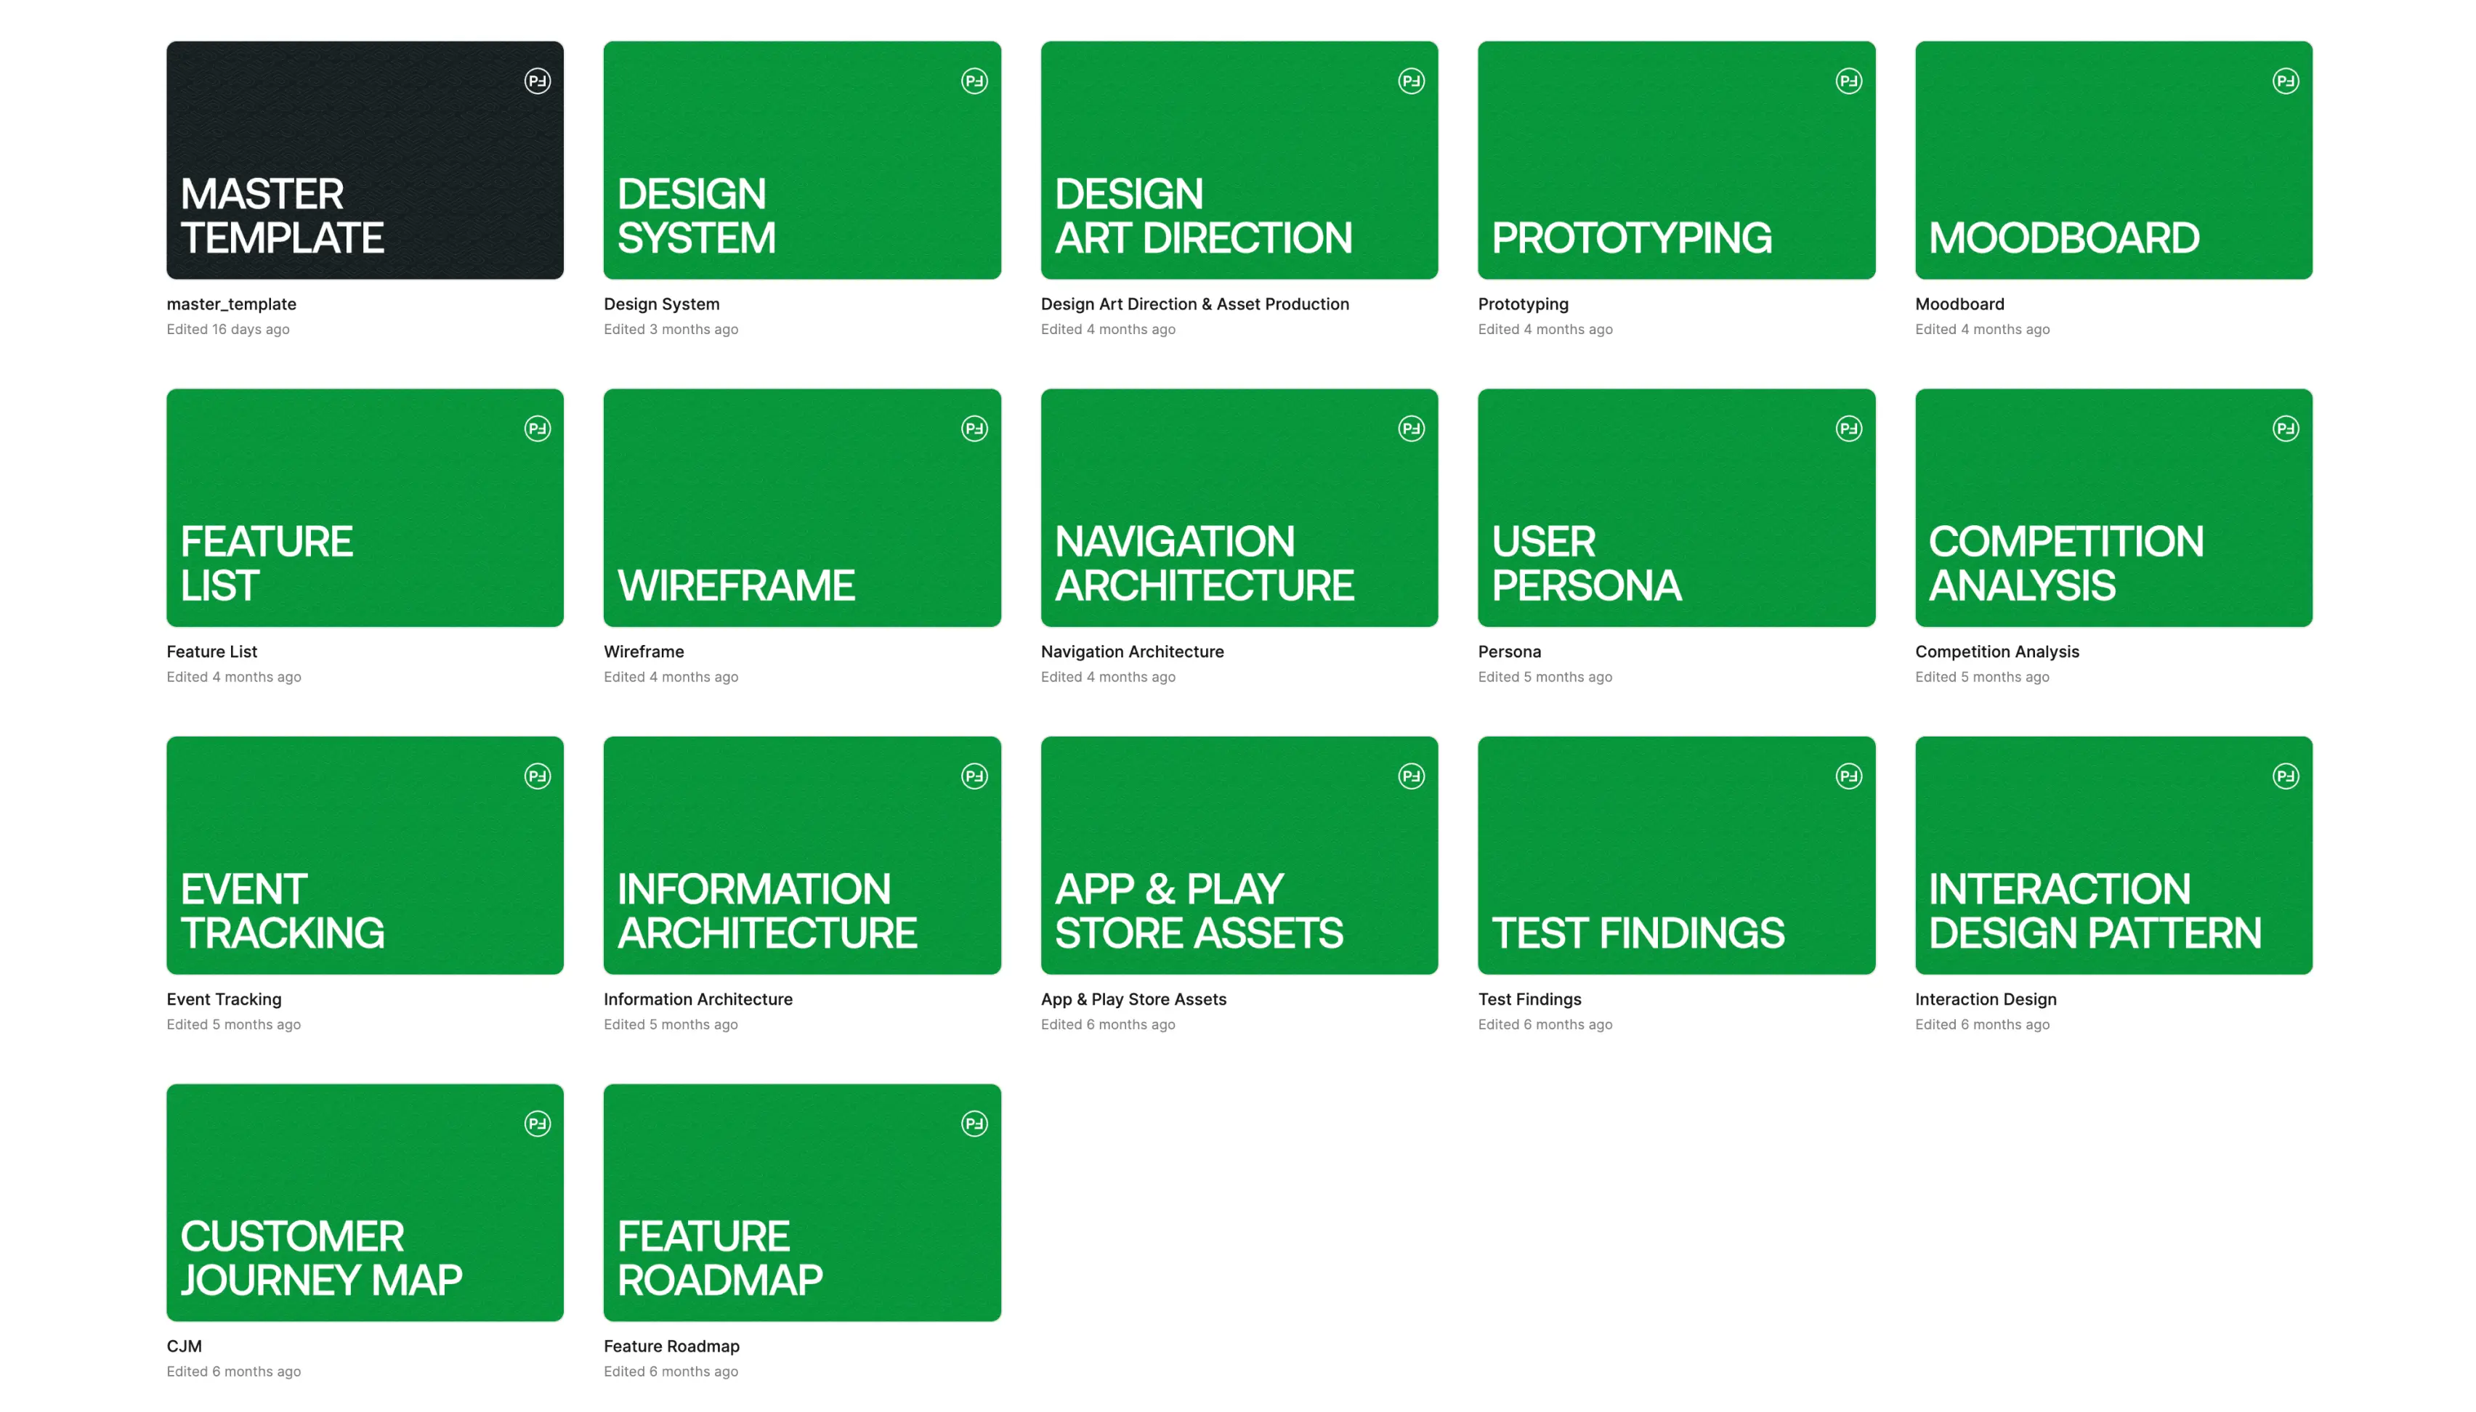Click 'Edited 4 months ago' under Prototyping
Screen dimensions: 2476x1412
(x=1545, y=330)
